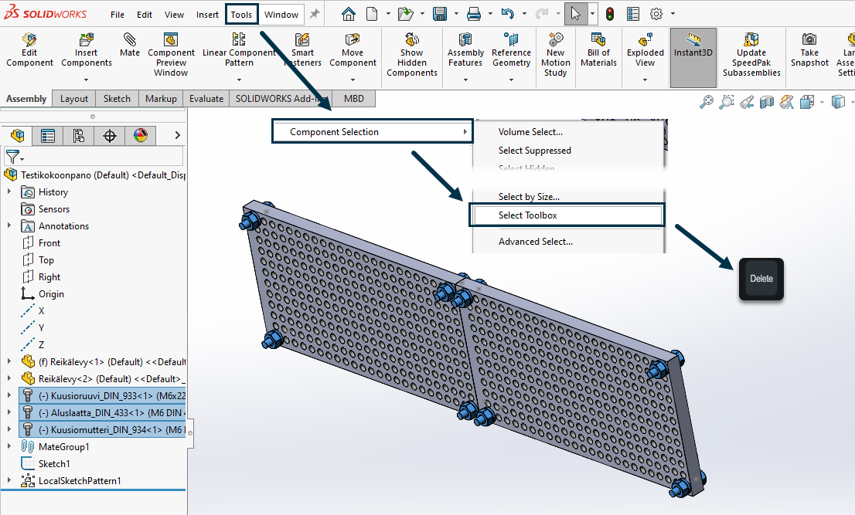The width and height of the screenshot is (855, 515).
Task: Expand Reikälevy<2> component node
Action: 9,378
